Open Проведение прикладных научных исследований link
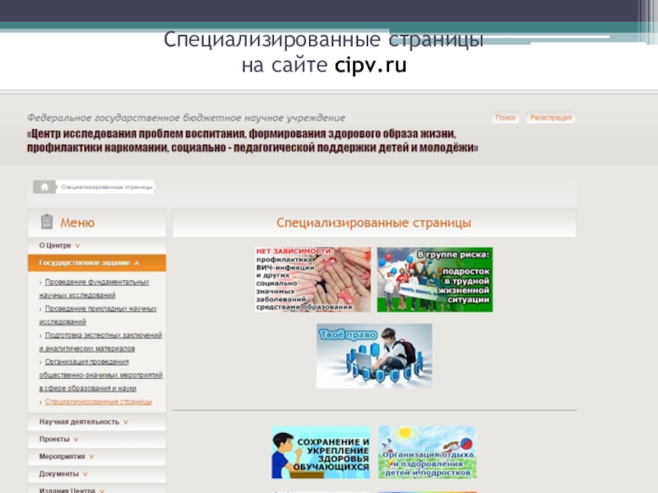This screenshot has width=658, height=493. click(x=98, y=316)
